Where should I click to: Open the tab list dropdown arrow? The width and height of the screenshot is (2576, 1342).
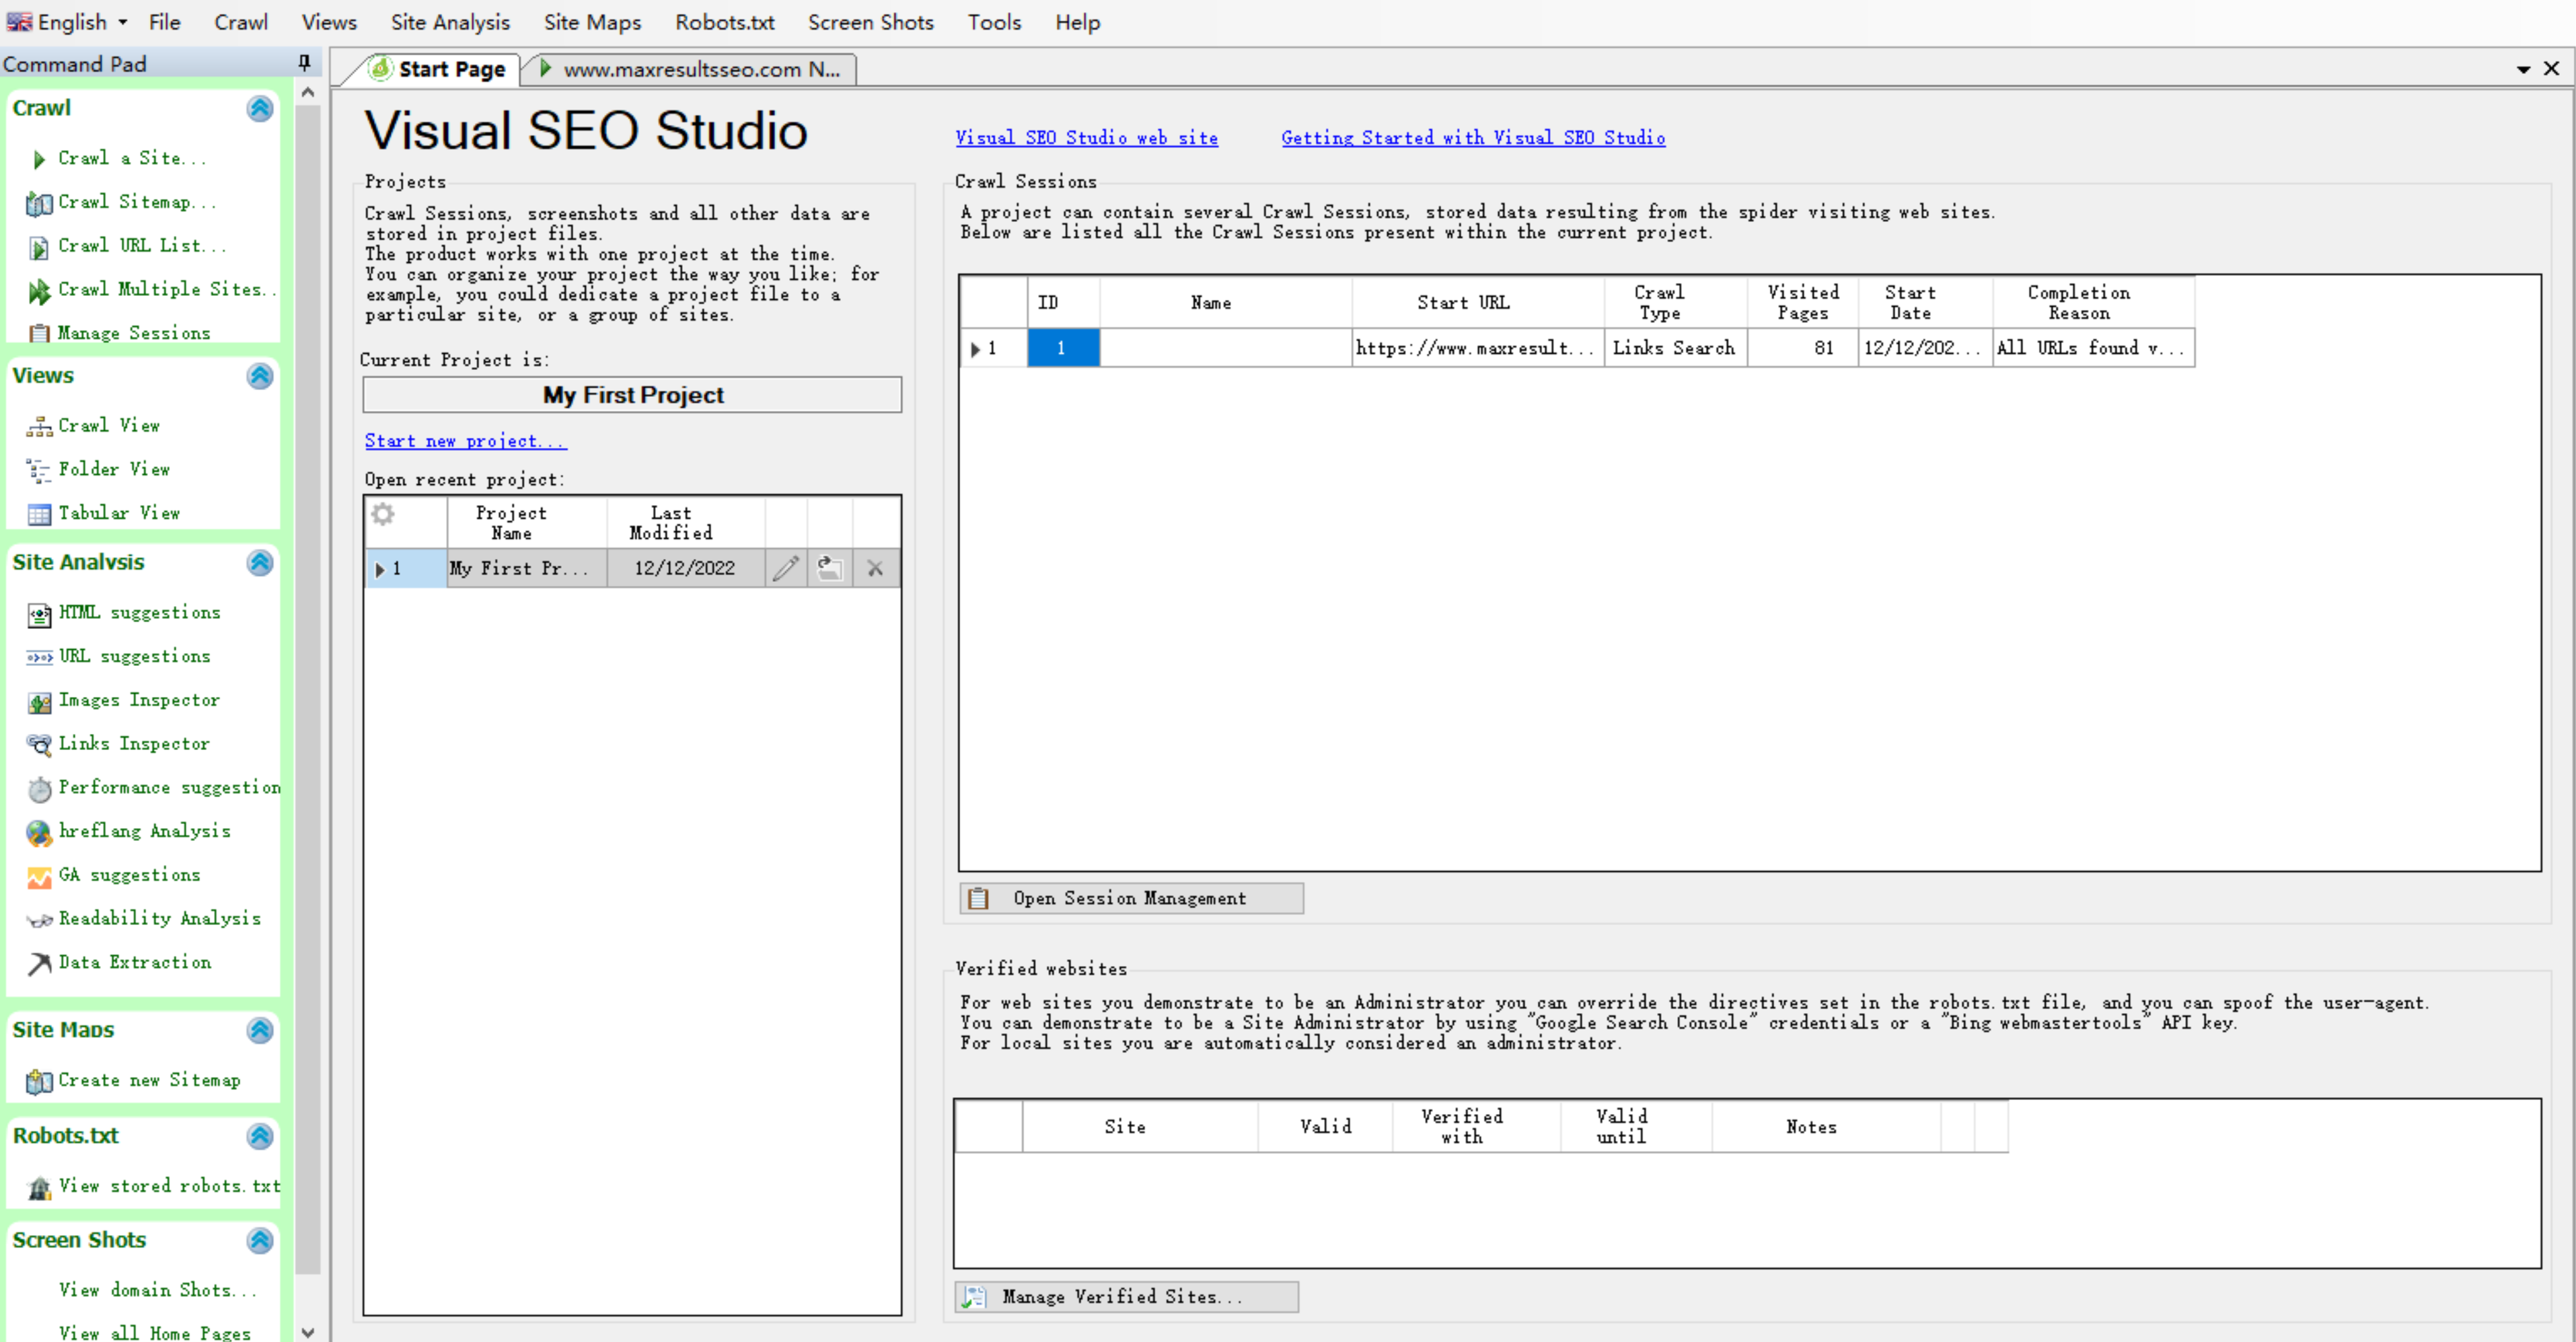[x=2523, y=69]
